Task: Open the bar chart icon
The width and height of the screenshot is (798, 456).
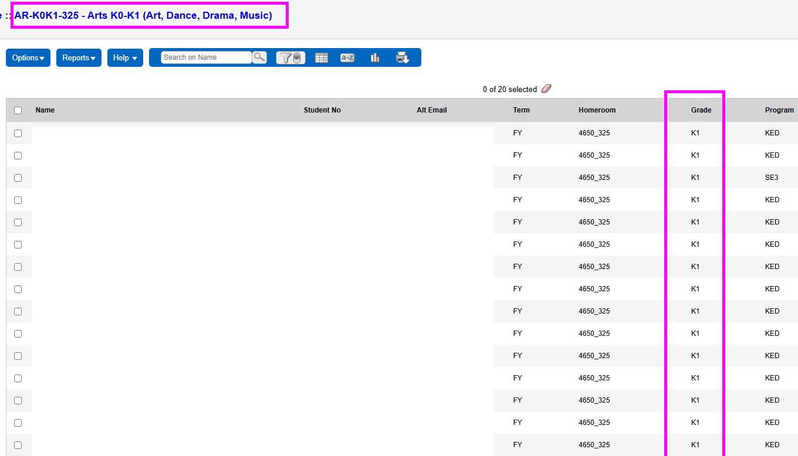Action: pyautogui.click(x=375, y=57)
